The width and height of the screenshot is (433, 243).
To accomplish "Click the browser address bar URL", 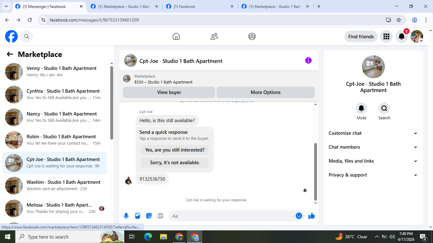I will click(94, 20).
